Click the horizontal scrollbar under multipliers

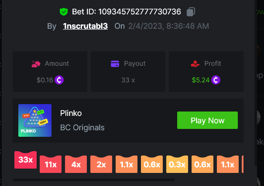pyautogui.click(x=94, y=180)
